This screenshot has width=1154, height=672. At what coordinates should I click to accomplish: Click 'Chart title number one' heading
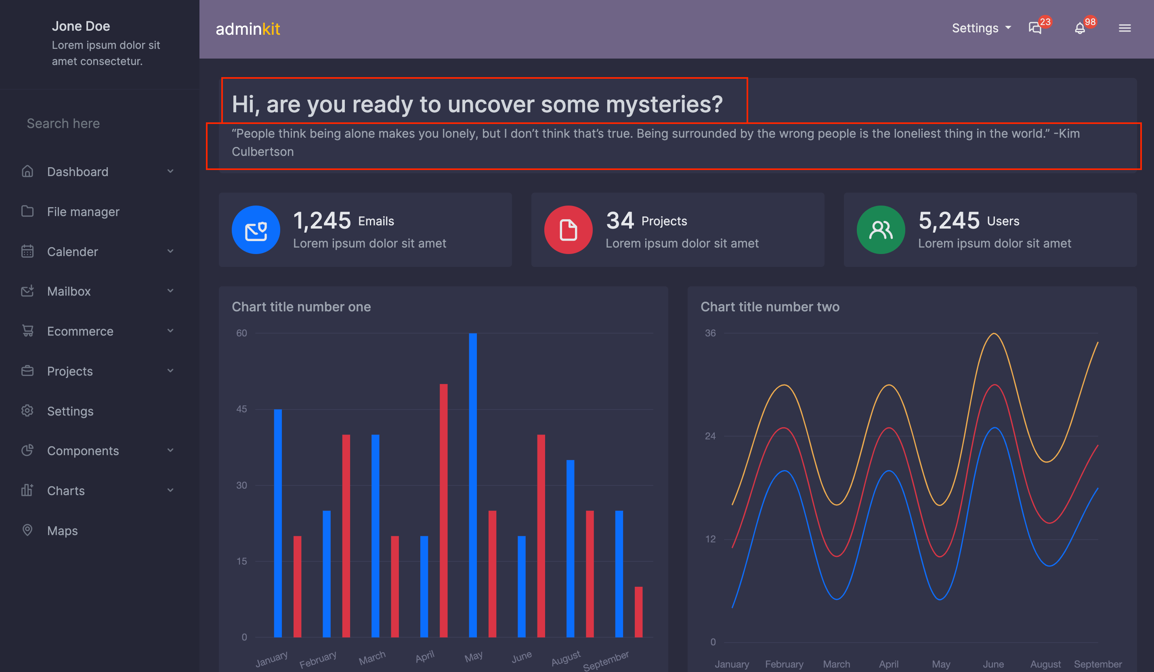pos(301,307)
